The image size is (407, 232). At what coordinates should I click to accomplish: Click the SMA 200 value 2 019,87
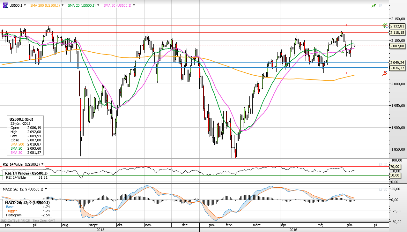(34, 144)
